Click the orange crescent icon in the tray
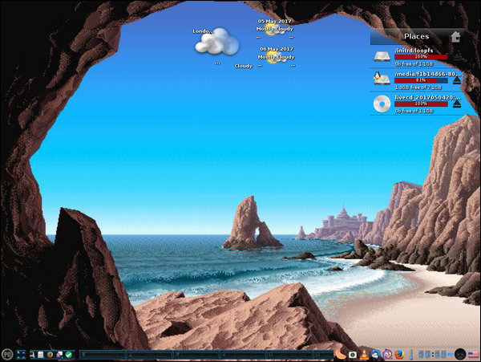The image size is (481, 362). [x=340, y=354]
